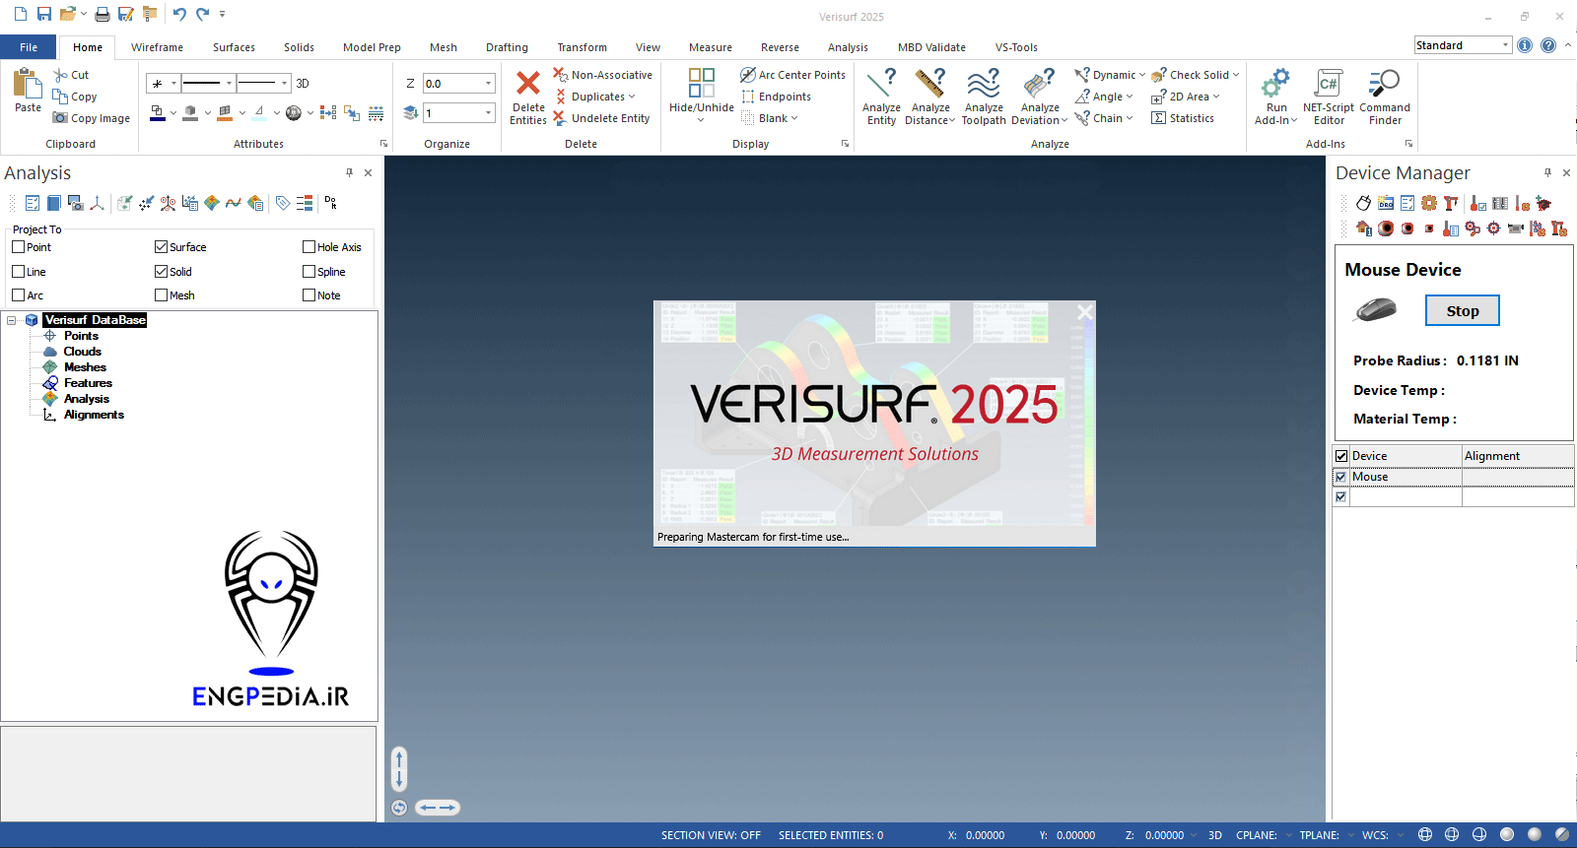Viewport: 1577px width, 848px height.
Task: Click the Stop button for Mouse Device
Action: click(1462, 310)
